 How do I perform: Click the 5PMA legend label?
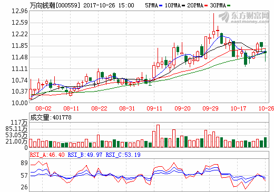[152, 5]
